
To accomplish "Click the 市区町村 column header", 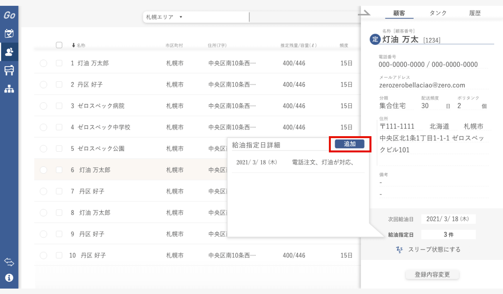I will [174, 45].
